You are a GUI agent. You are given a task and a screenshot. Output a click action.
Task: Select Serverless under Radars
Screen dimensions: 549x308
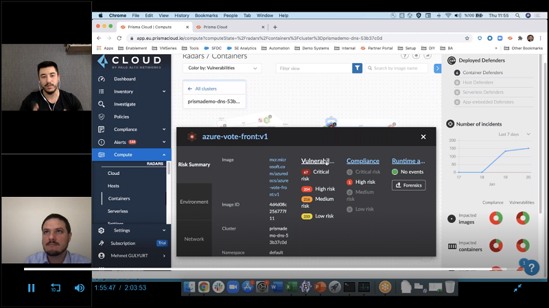click(117, 211)
